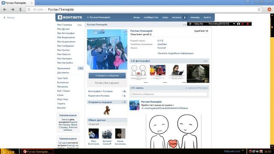This screenshot has width=274, height=154.
Task: Open vk.com/megatest link in post
Action: pyautogui.click(x=164, y=108)
